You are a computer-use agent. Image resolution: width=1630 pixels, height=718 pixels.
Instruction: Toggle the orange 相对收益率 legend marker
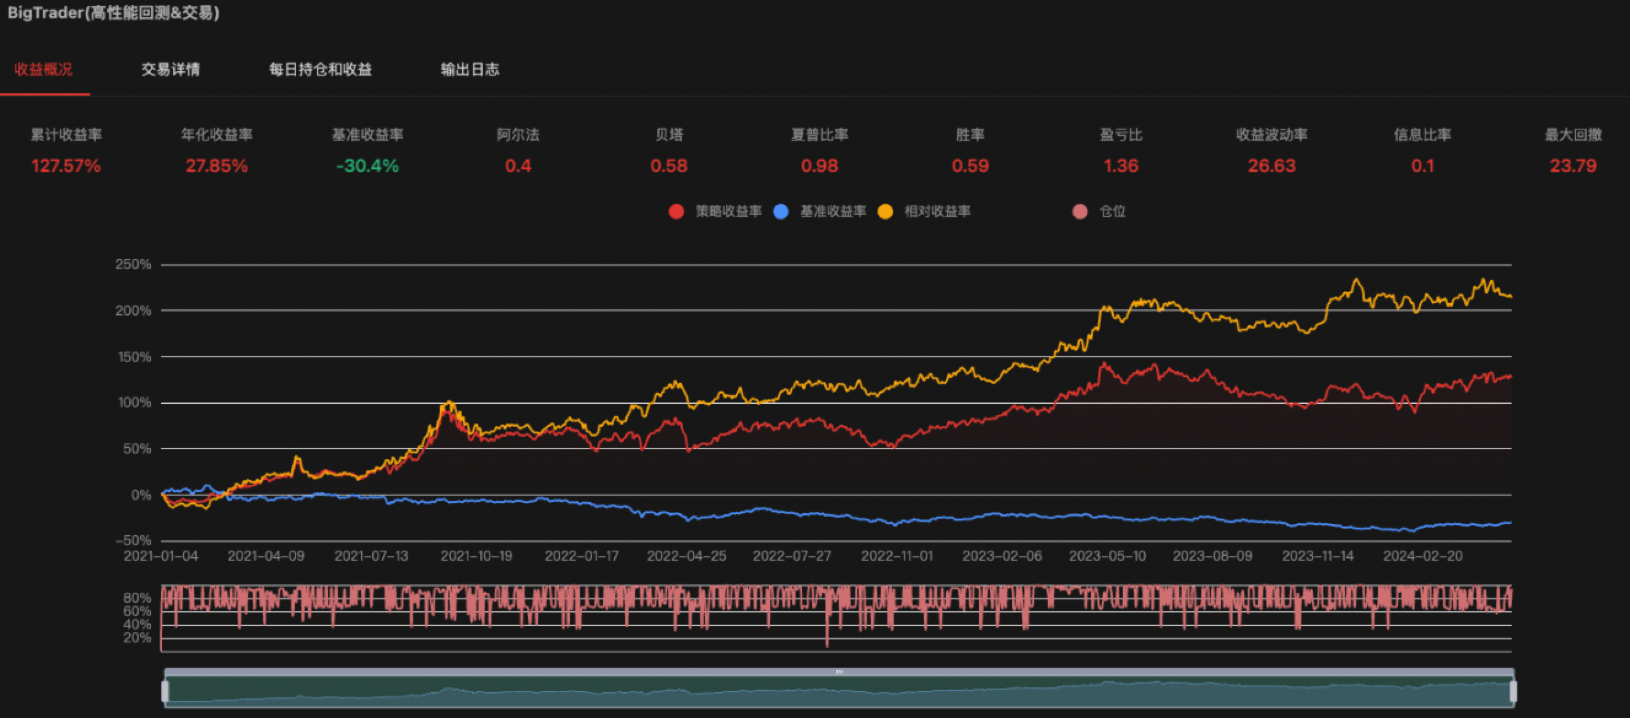click(885, 212)
